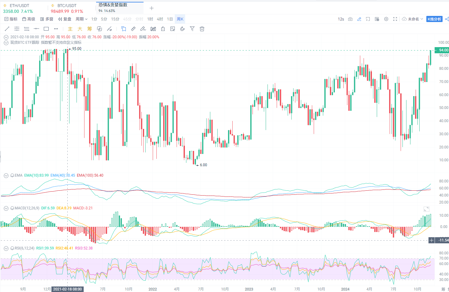Click the share icon at top right
Screen dimensions: 449x292
(447, 19)
